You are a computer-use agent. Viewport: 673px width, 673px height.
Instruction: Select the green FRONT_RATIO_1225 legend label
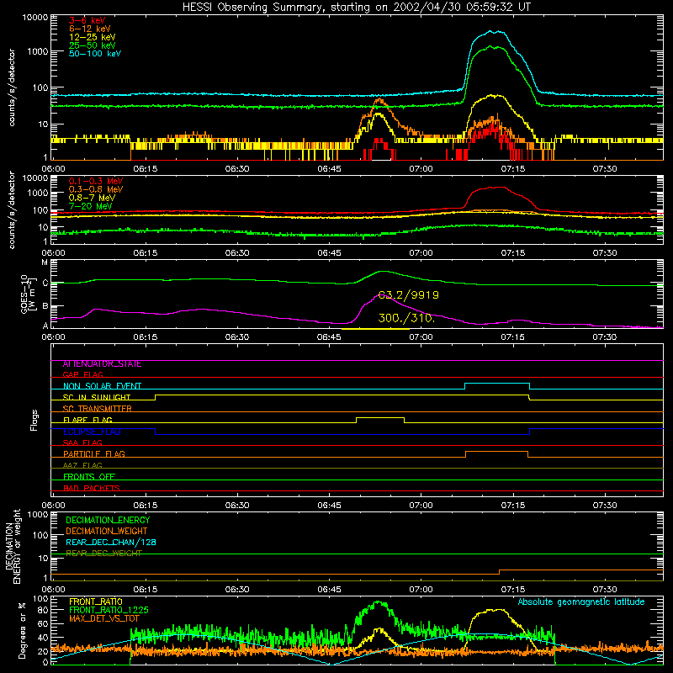tap(109, 610)
